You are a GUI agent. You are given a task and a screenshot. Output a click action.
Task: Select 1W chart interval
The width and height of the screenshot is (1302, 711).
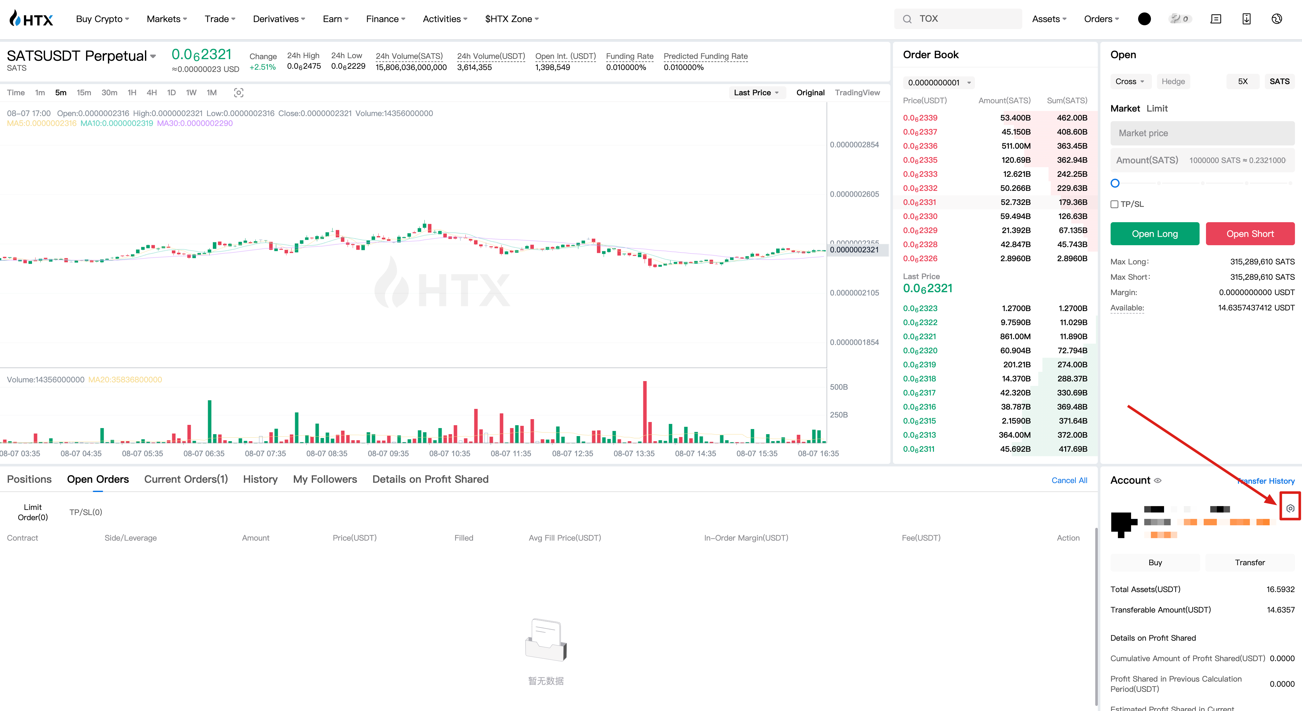(x=191, y=92)
